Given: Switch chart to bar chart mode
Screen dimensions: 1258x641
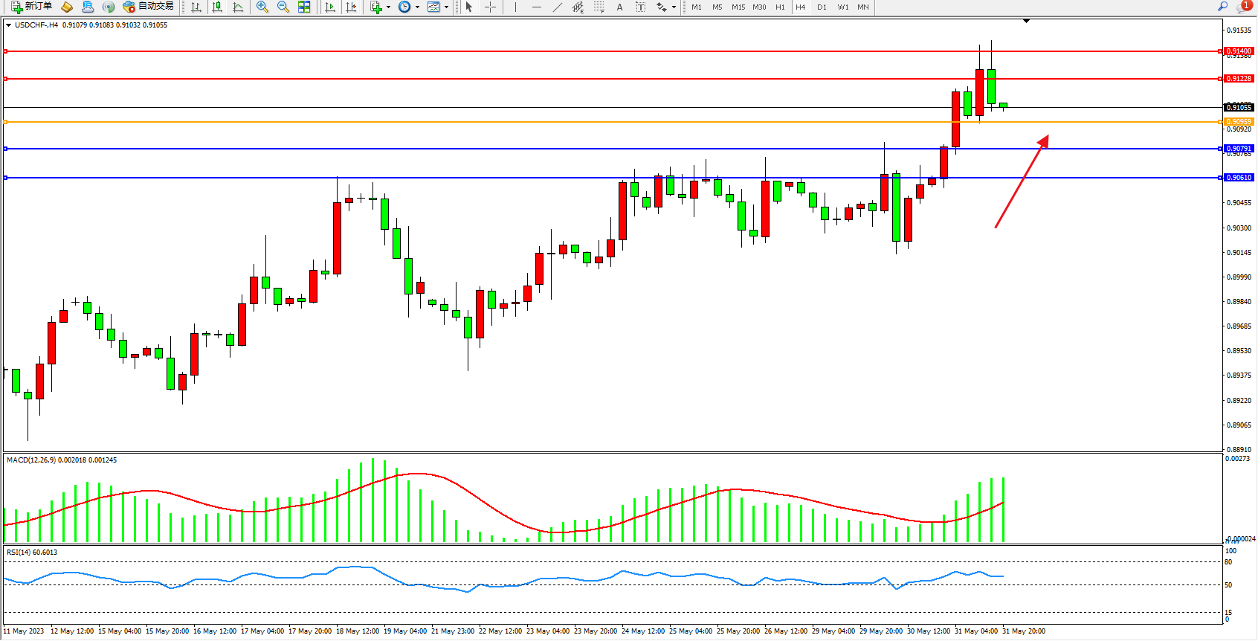Looking at the screenshot, I should [x=196, y=7].
